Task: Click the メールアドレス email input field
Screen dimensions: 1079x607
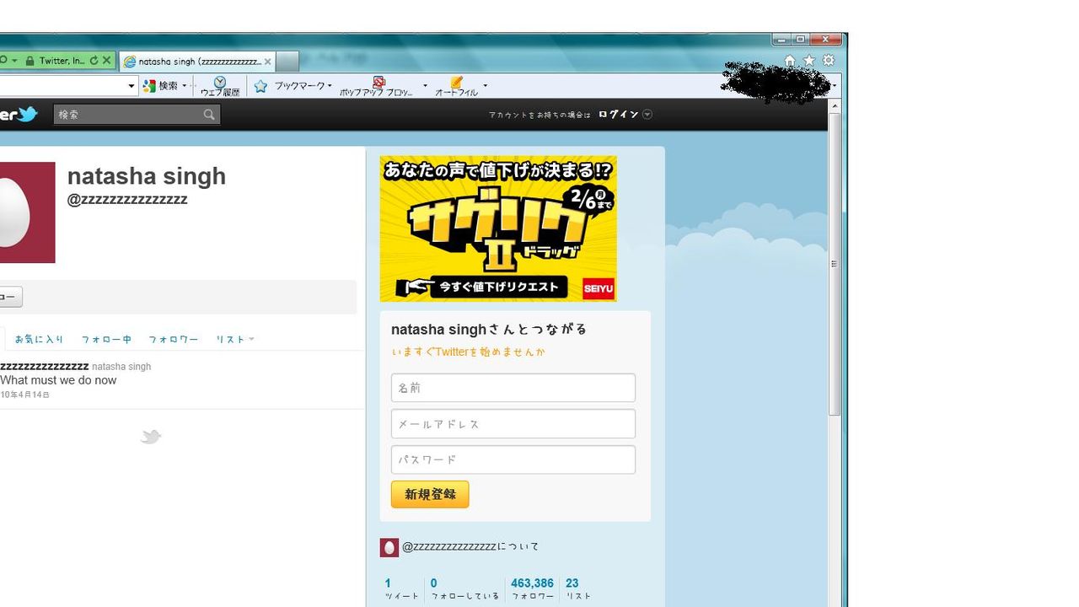Action: tap(513, 424)
